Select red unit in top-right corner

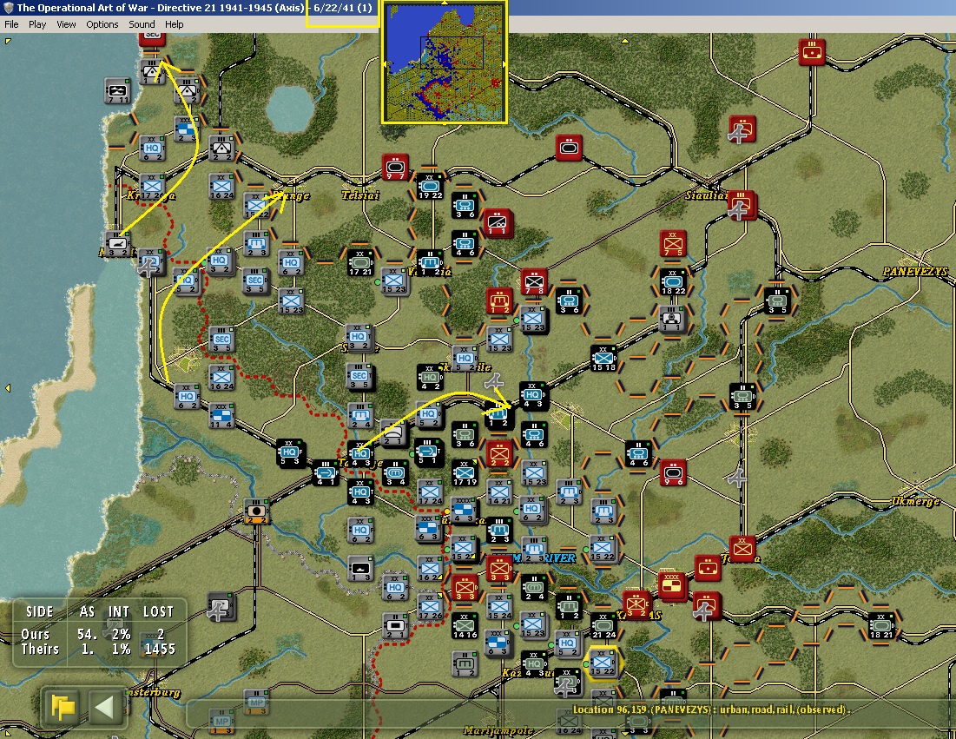click(x=812, y=52)
